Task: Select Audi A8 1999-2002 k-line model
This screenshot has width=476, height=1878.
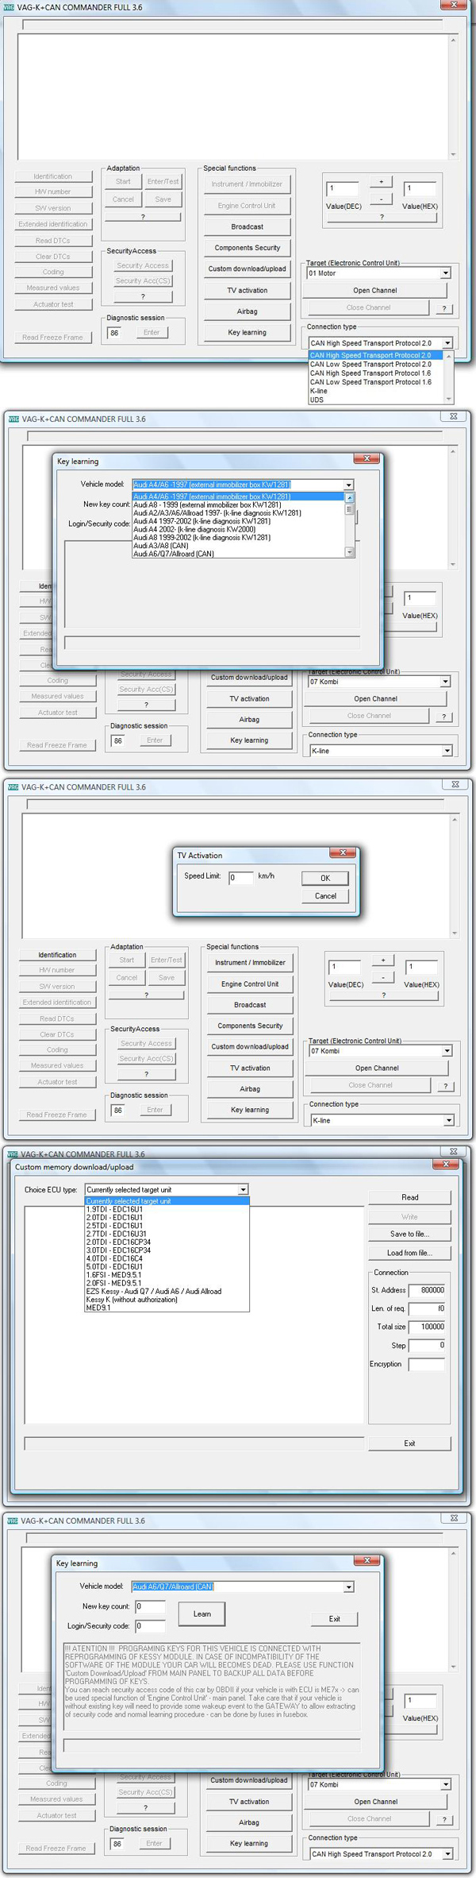Action: tap(202, 538)
